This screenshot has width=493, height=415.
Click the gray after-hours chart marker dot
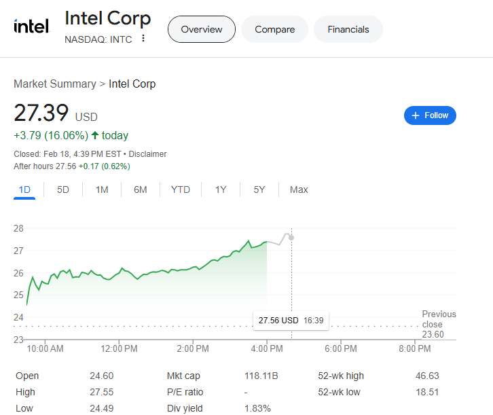click(291, 237)
